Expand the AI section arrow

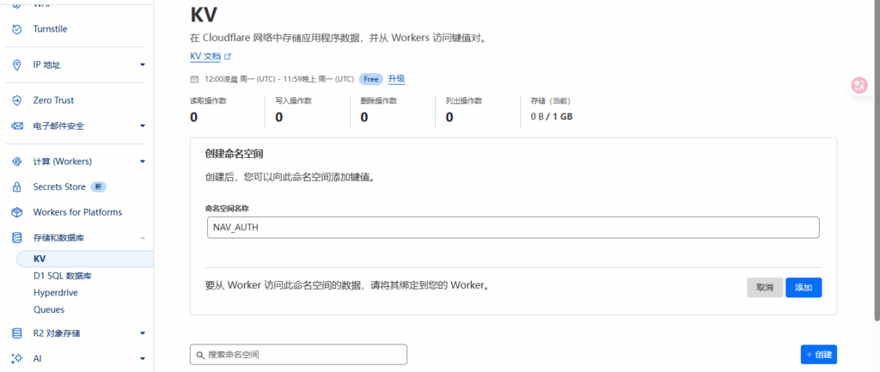(143, 358)
